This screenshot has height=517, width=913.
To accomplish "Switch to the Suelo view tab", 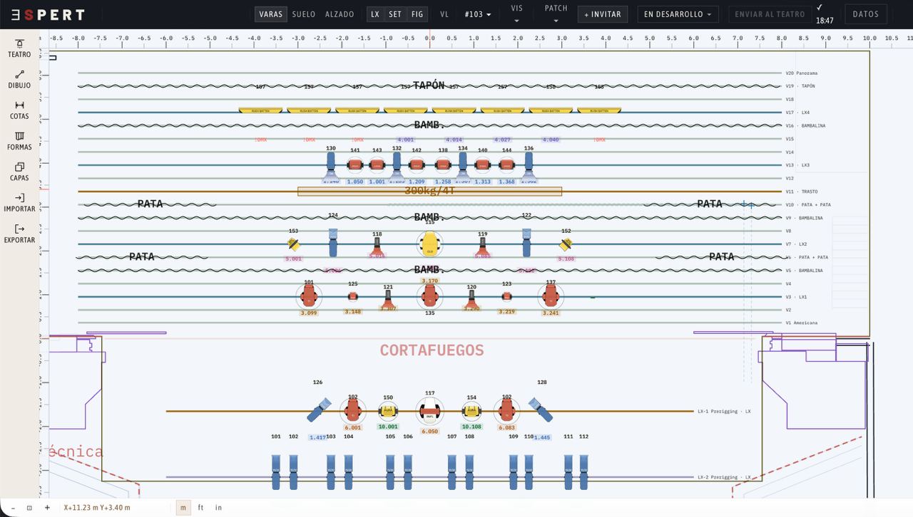I will [305, 14].
